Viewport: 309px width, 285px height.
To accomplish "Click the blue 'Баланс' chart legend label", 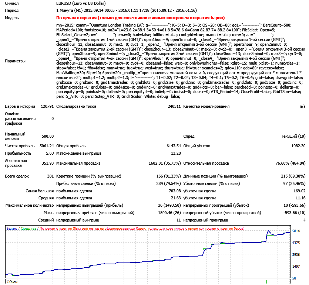I will 12,229.
